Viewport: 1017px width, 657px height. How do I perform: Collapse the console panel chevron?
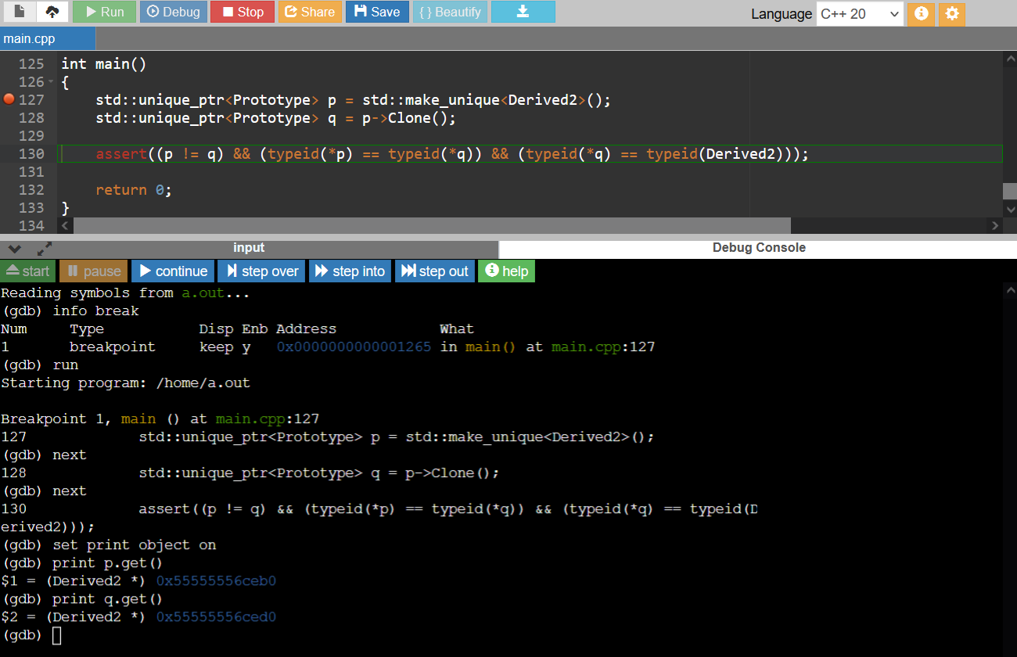(x=13, y=247)
